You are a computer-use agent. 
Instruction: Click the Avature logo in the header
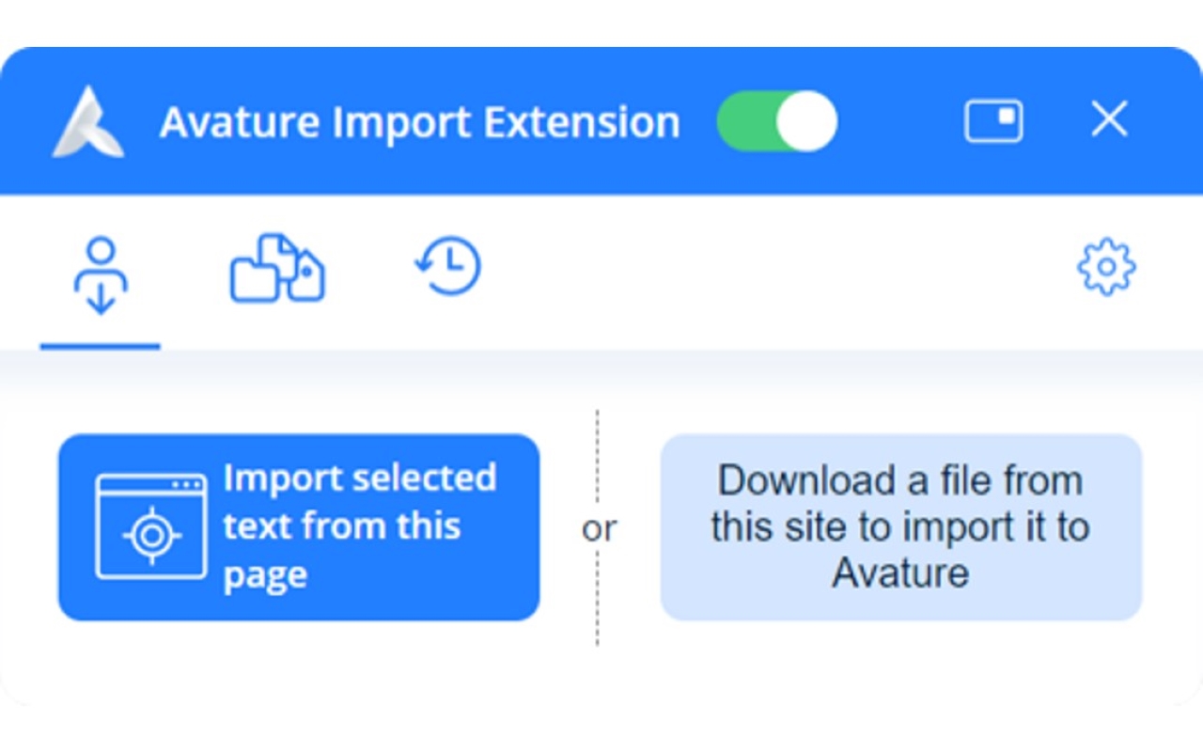[x=89, y=120]
